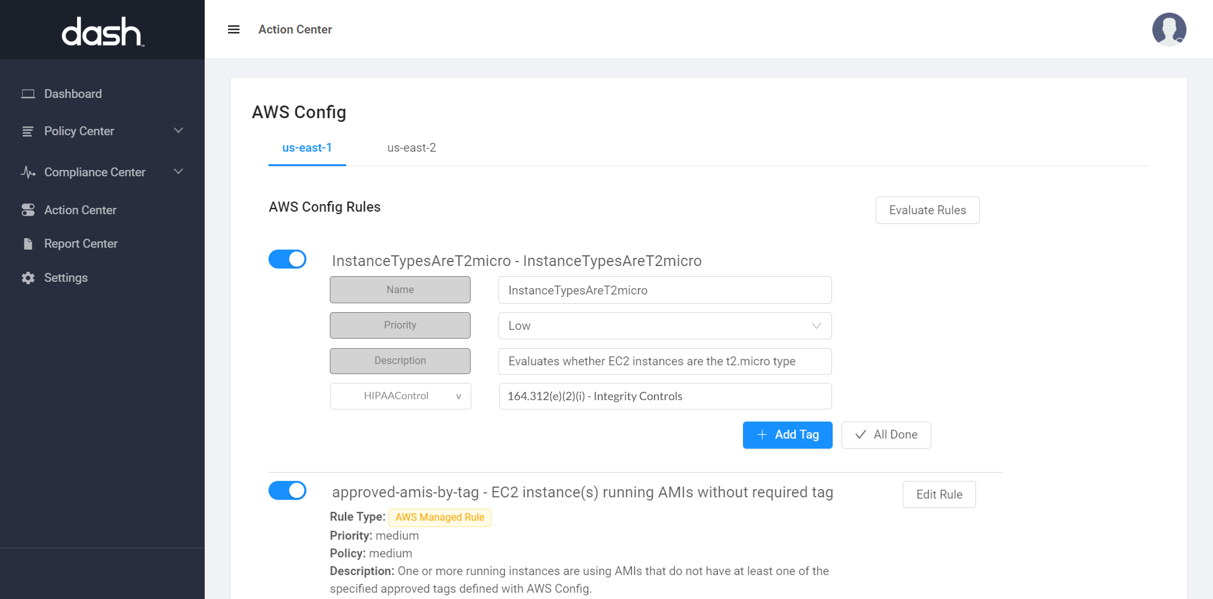1213x599 pixels.
Task: Click the Description input field
Action: point(665,361)
